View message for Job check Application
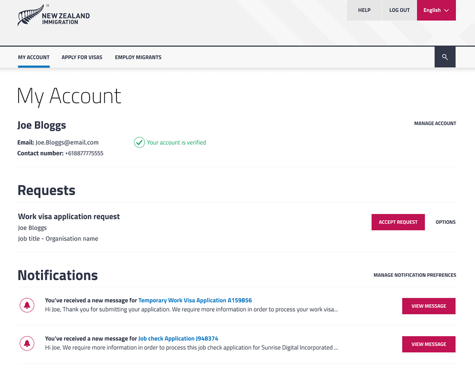Screen dimensions: 475x371 pyautogui.click(x=429, y=344)
